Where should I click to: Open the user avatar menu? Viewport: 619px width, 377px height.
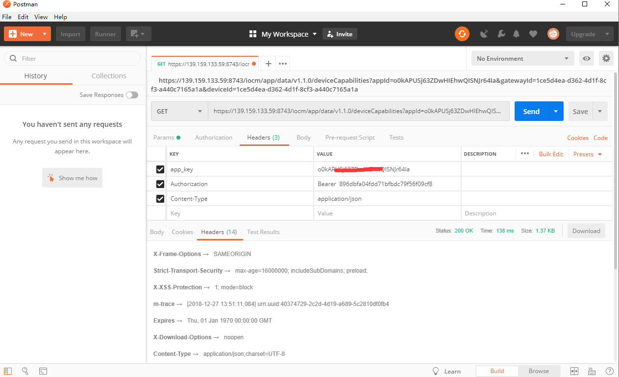[553, 34]
